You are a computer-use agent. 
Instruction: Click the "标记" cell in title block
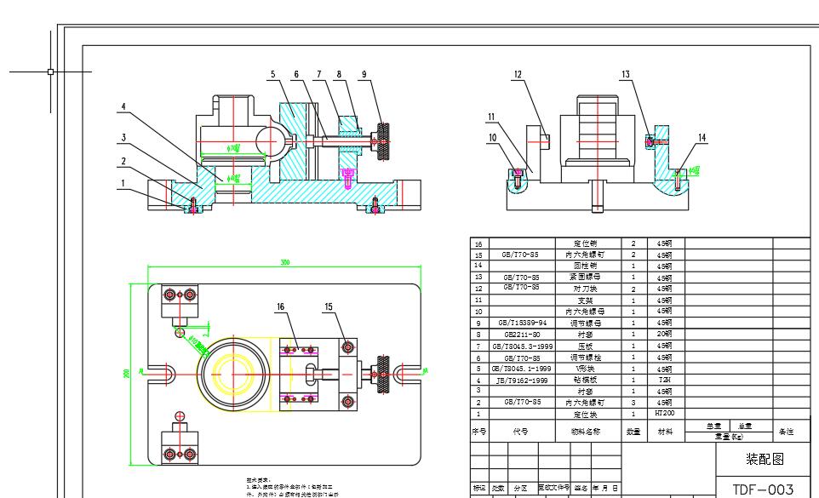click(x=479, y=489)
